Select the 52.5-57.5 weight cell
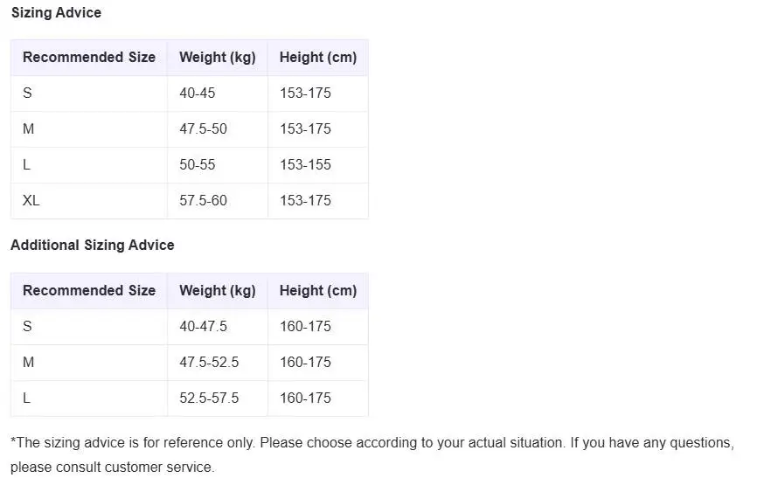The width and height of the screenshot is (757, 492). pos(209,398)
